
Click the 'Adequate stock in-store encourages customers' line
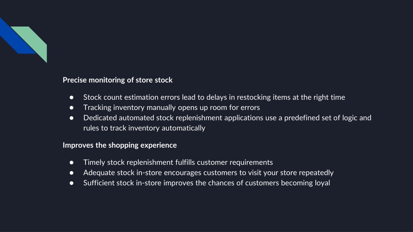pyautogui.click(x=209, y=172)
